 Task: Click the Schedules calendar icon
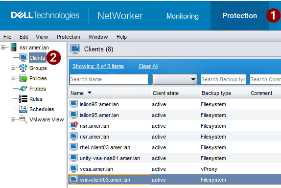(x=23, y=109)
